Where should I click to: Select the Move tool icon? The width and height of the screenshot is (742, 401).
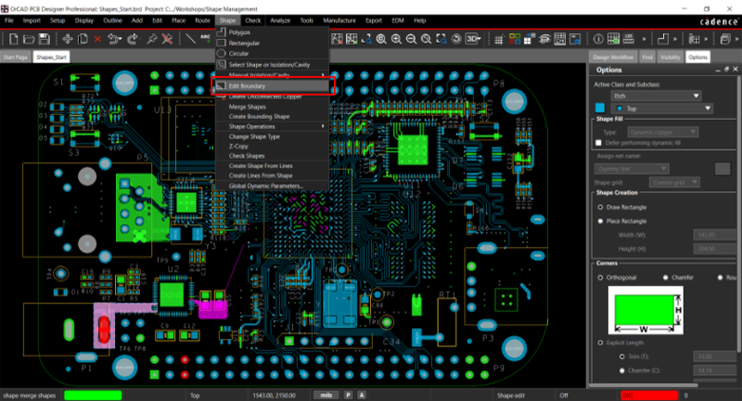pyautogui.click(x=68, y=39)
